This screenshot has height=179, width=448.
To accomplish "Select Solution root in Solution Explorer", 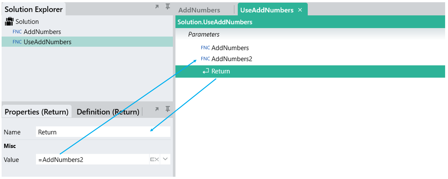I will pos(27,21).
